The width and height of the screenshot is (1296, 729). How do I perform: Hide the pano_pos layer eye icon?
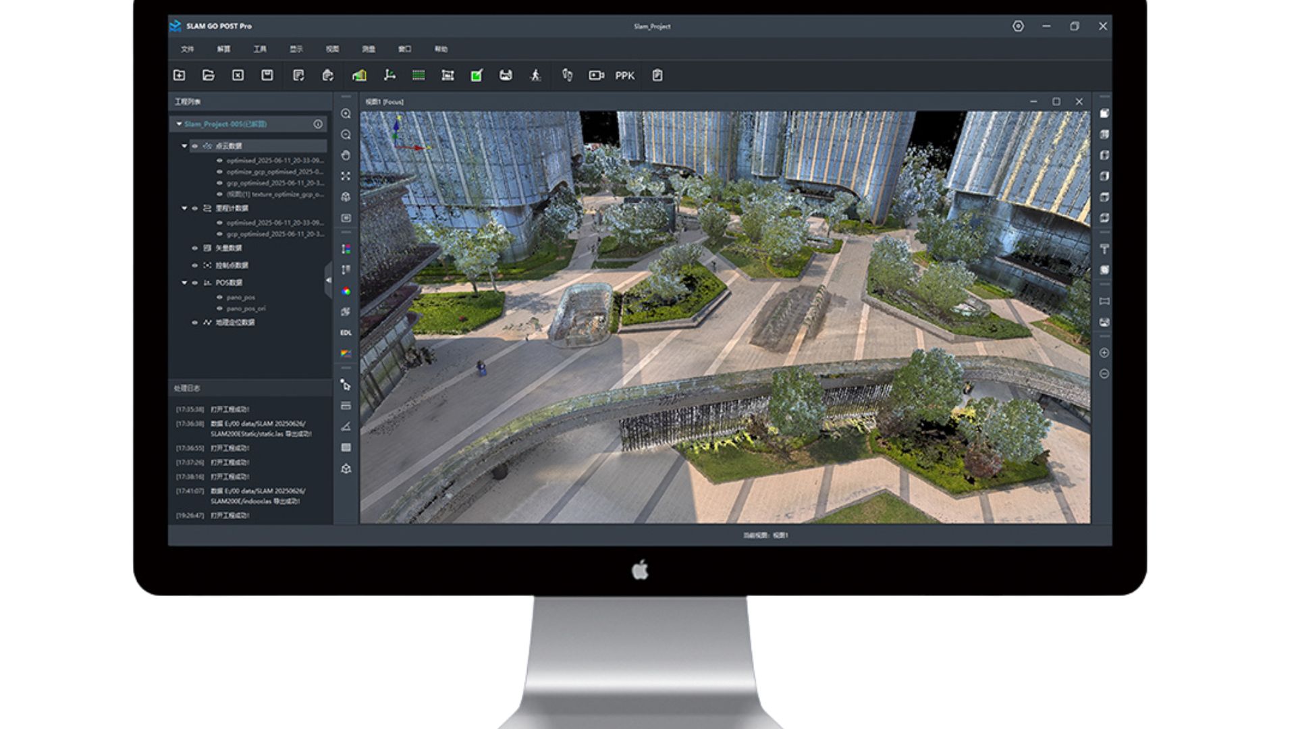(219, 298)
